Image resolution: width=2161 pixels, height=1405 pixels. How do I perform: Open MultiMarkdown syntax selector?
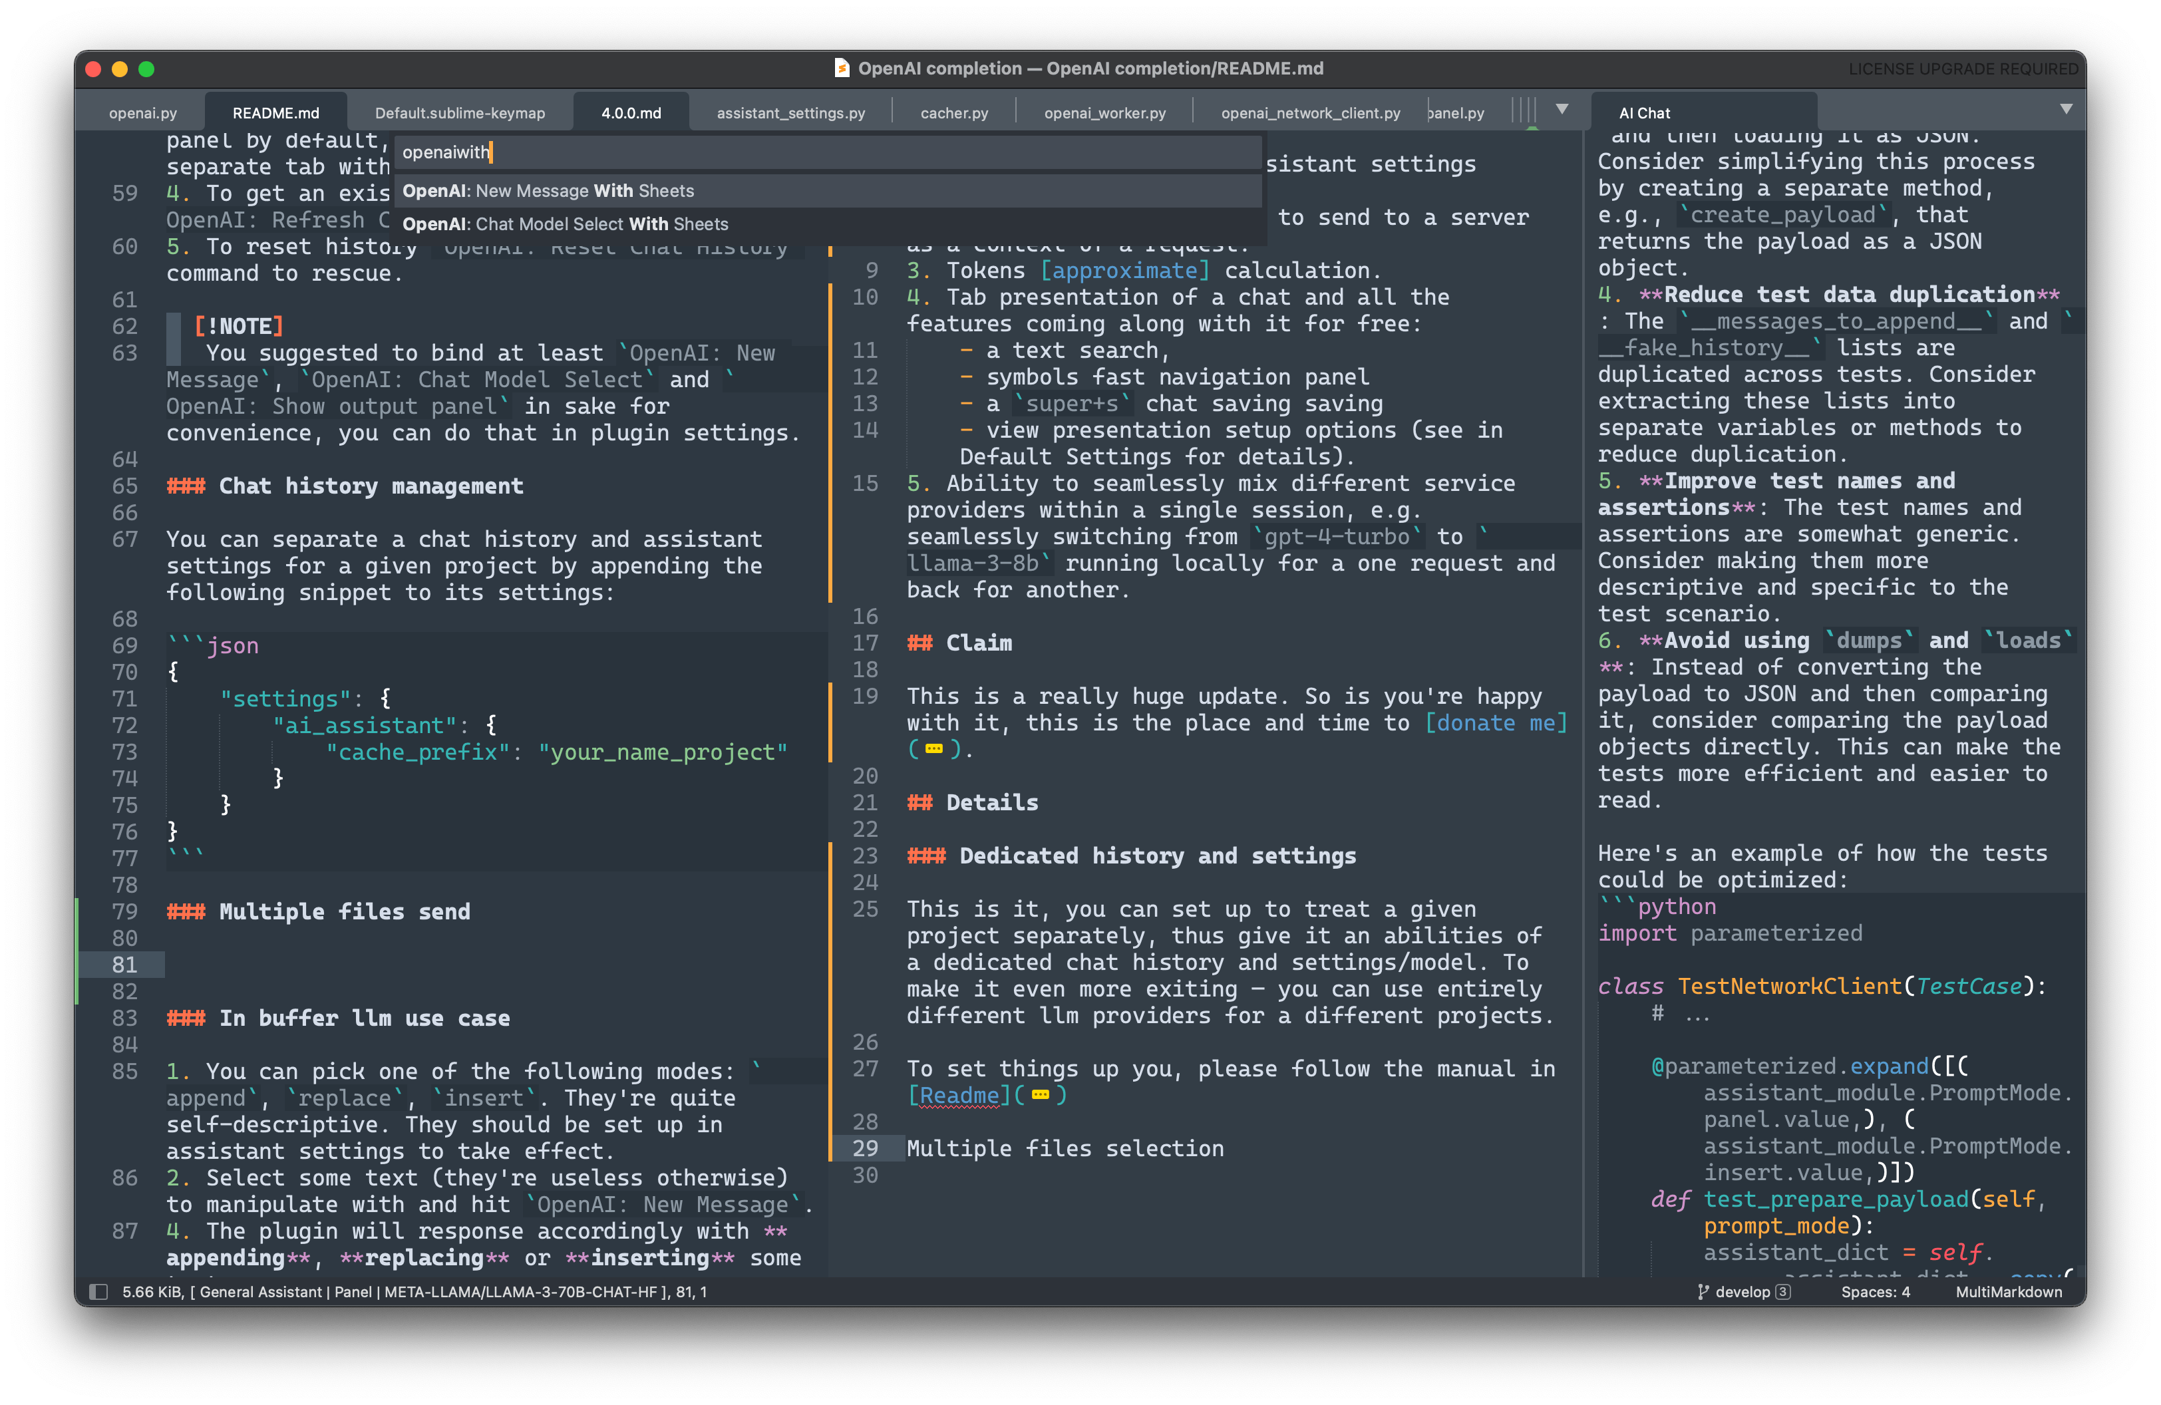click(2009, 1291)
